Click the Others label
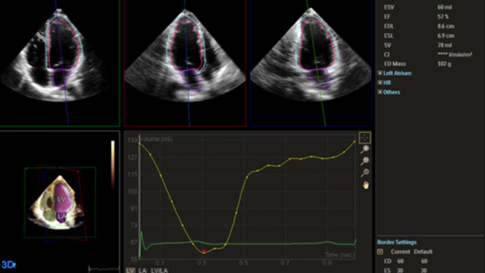This screenshot has height=273, width=485. pos(391,92)
